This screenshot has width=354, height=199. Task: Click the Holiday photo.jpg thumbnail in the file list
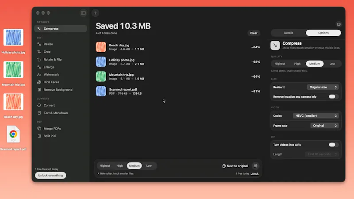101,62
